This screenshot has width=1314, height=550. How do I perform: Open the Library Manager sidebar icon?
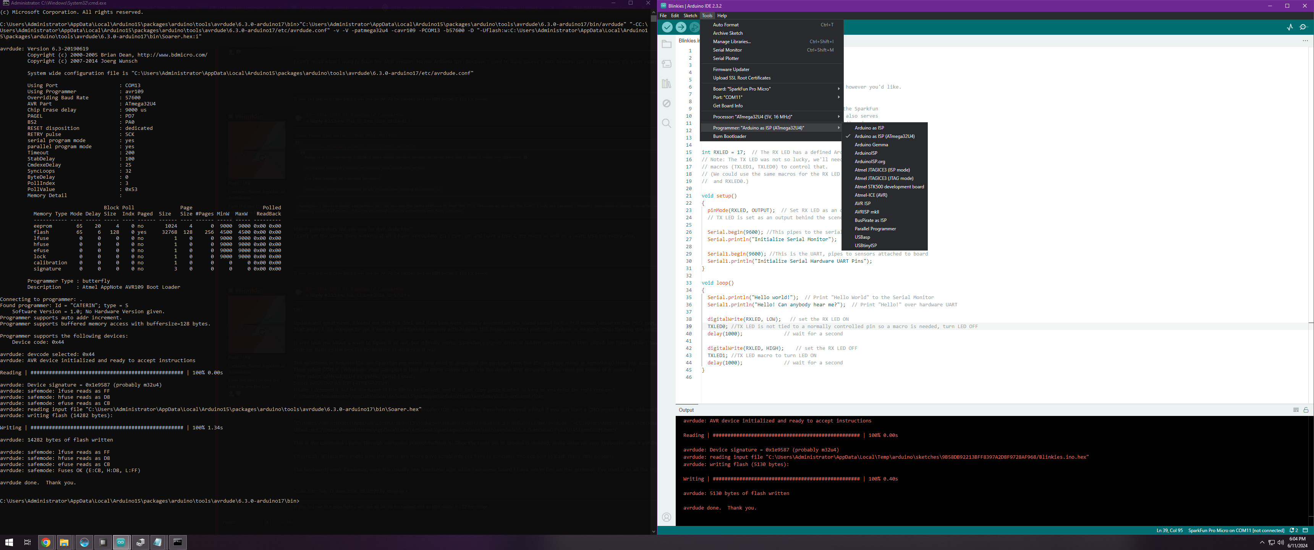click(666, 84)
